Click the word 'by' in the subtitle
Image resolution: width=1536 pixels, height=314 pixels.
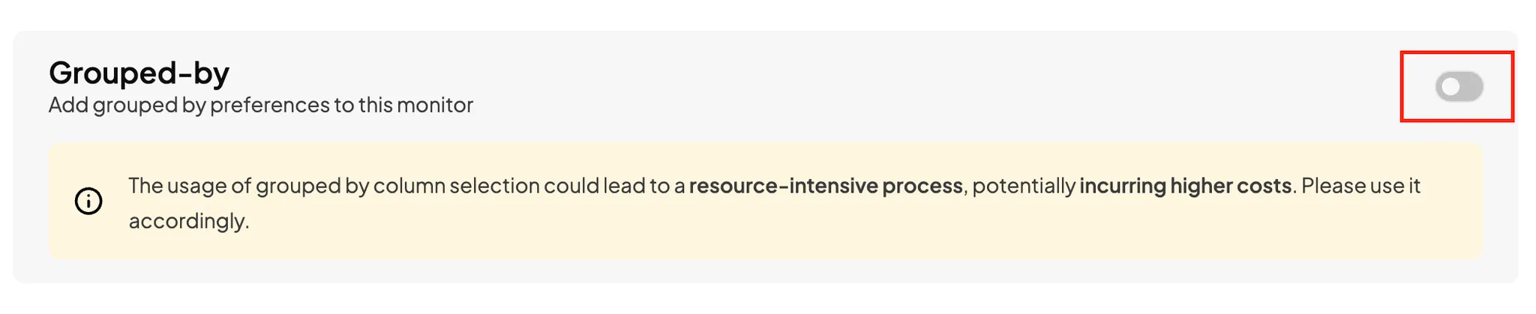pos(193,105)
